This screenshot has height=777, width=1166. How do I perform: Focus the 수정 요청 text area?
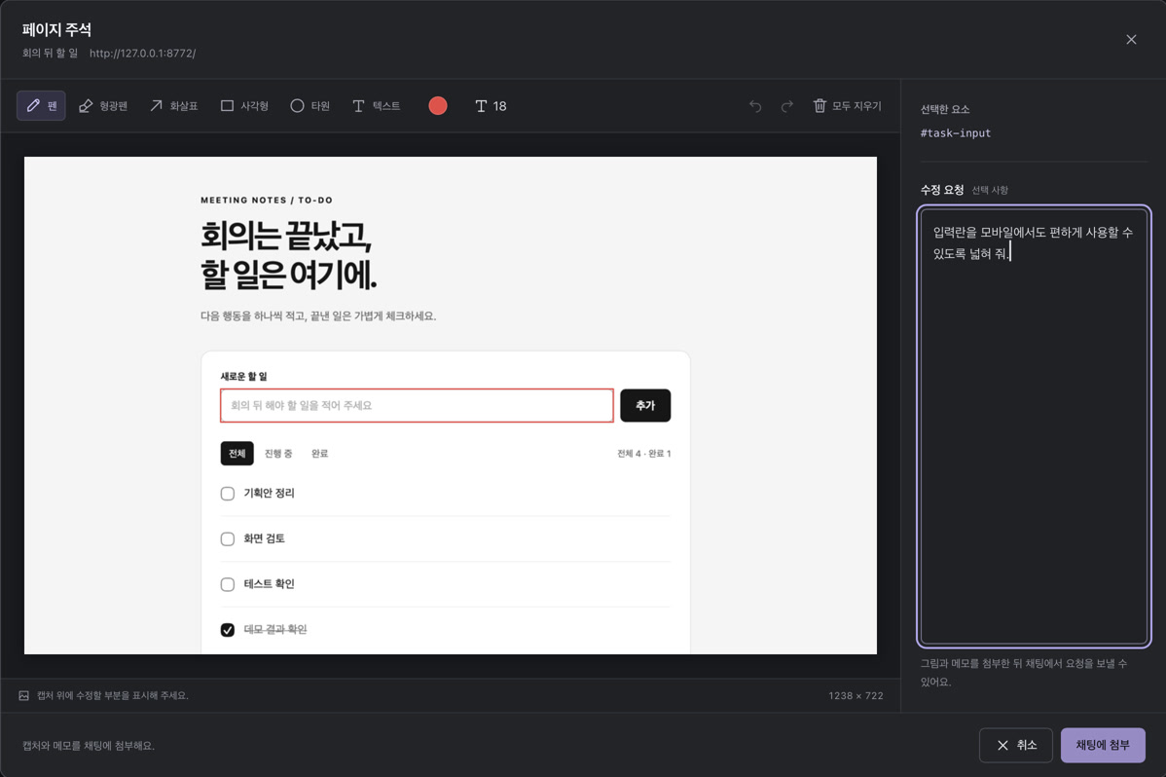[1034, 425]
